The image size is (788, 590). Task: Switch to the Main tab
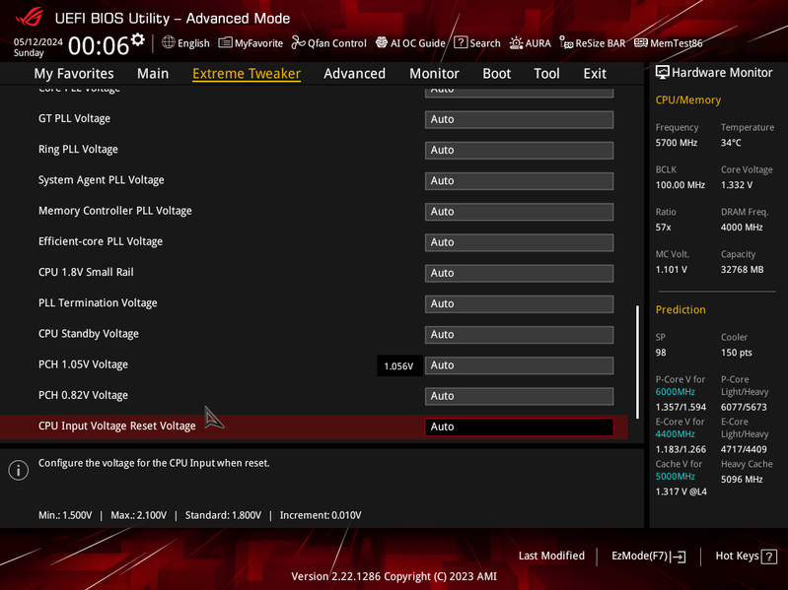click(153, 74)
